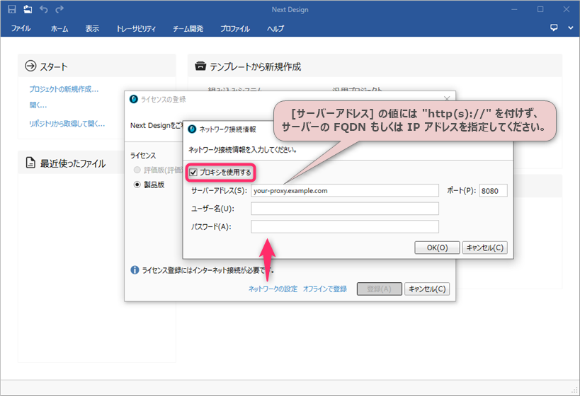Click the ポート(P) field showing 8080
Screen dimensions: 580x396
(x=493, y=191)
